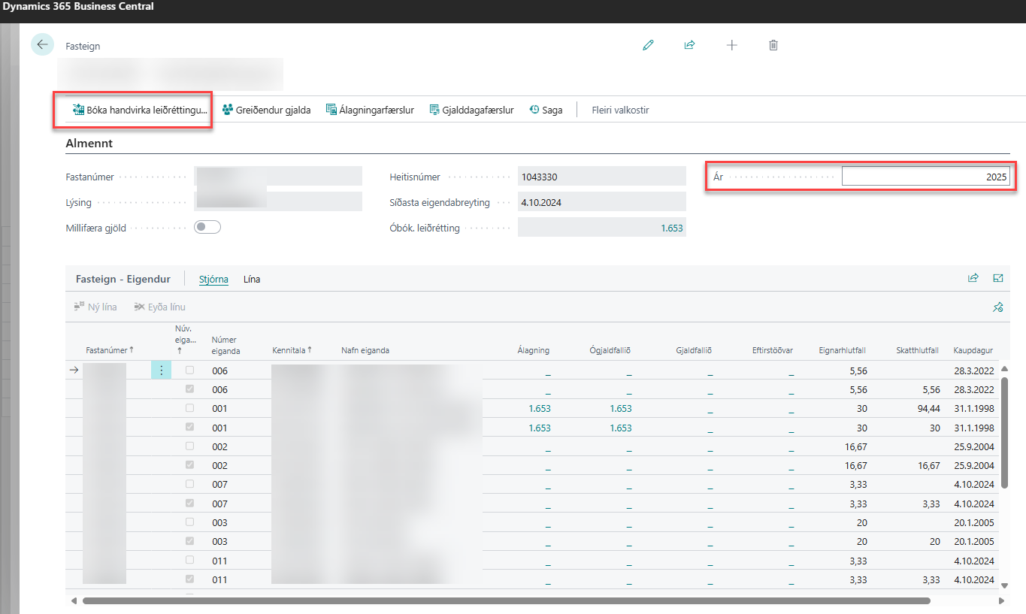Image resolution: width=1026 pixels, height=614 pixels.
Task: Open Fleiri valkostir for more options
Action: 620,110
